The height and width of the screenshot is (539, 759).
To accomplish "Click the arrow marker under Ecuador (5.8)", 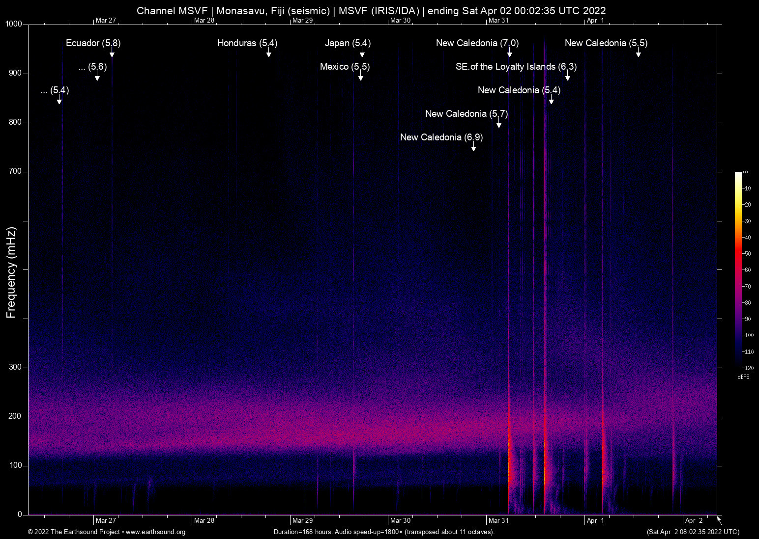I will click(x=112, y=53).
